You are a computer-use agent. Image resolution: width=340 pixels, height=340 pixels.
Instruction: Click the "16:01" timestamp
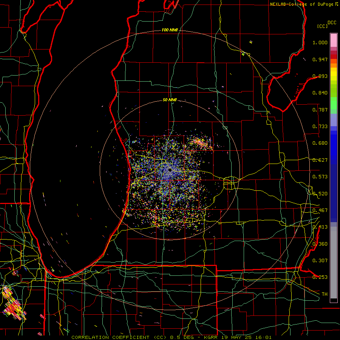(263, 337)
